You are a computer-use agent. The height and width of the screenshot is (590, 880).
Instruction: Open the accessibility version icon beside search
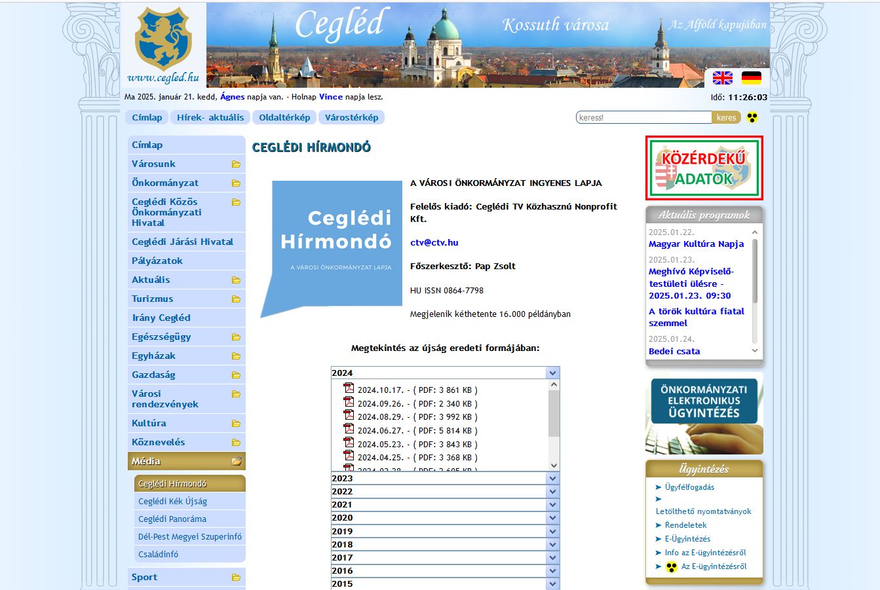[x=752, y=118]
